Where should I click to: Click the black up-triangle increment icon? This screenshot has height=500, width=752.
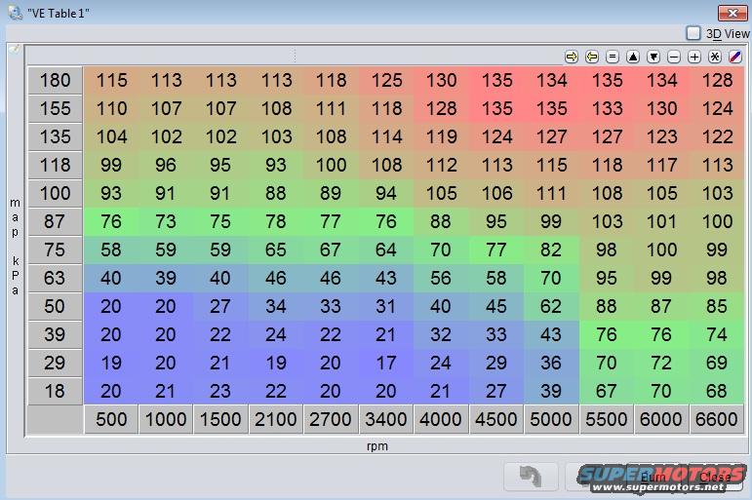633,58
